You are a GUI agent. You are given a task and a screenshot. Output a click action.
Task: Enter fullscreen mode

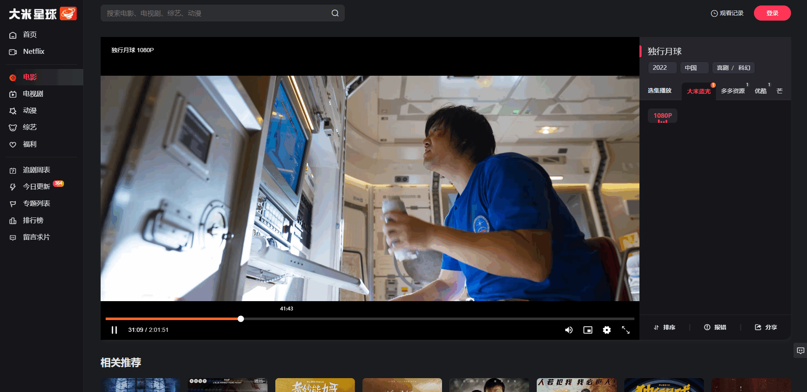click(626, 330)
